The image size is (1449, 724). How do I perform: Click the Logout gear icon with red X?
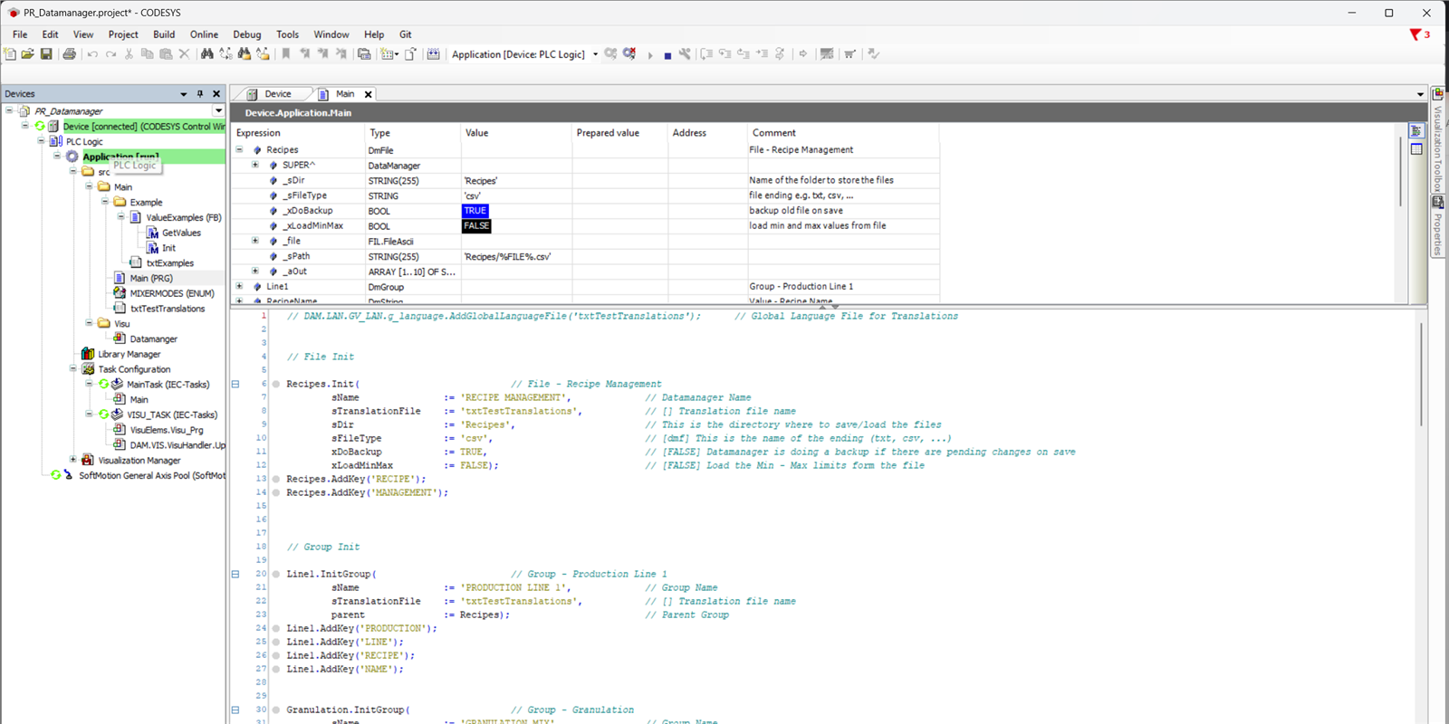629,54
